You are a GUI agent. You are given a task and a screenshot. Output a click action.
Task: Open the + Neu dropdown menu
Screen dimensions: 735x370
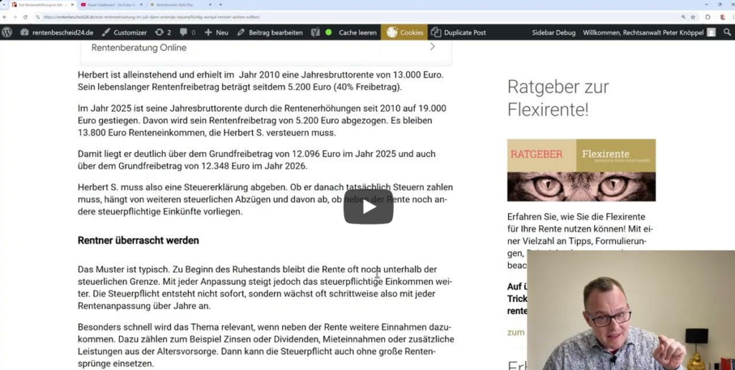pyautogui.click(x=216, y=32)
